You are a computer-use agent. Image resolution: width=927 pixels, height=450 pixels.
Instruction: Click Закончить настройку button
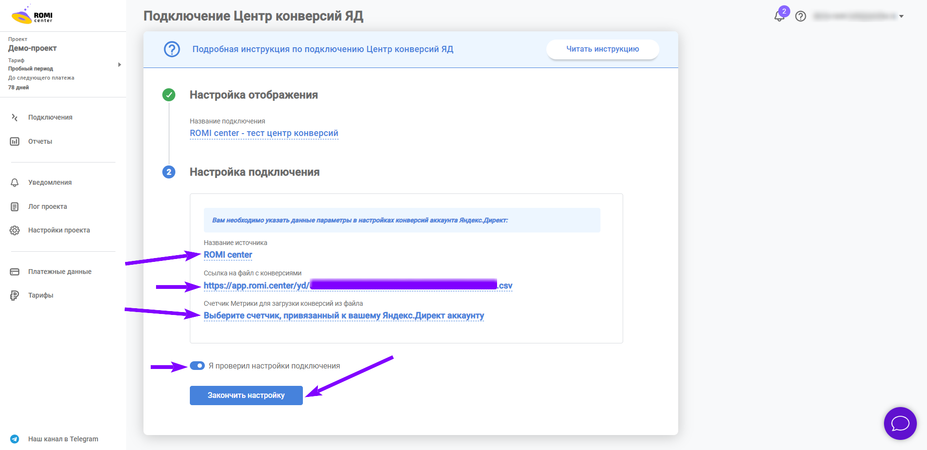tap(246, 395)
